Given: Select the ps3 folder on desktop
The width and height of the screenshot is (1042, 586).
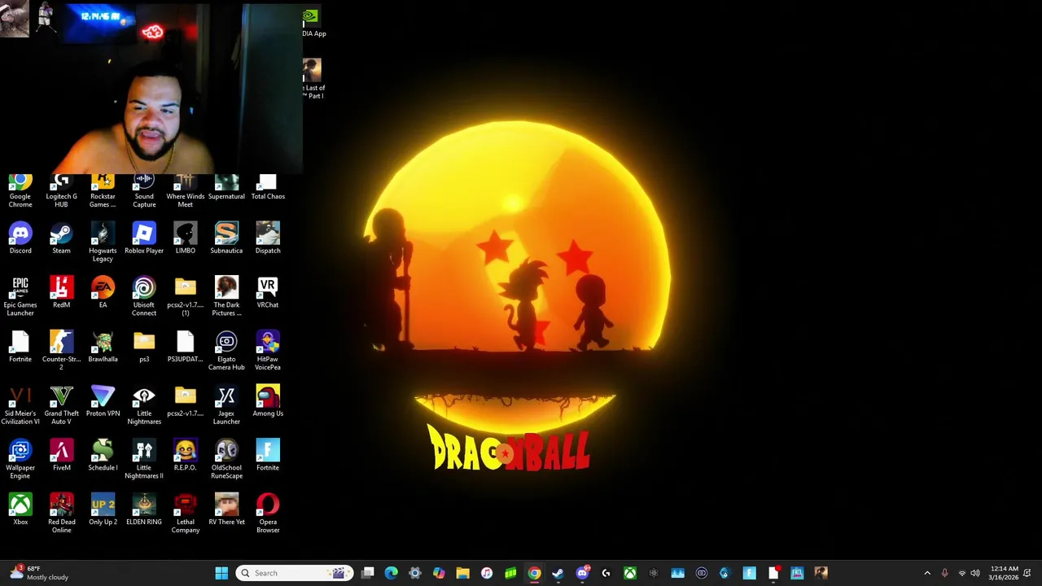Looking at the screenshot, I should [144, 347].
